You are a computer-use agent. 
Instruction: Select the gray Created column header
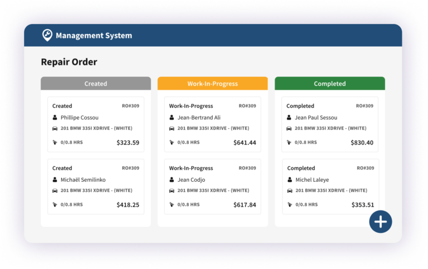96,83
